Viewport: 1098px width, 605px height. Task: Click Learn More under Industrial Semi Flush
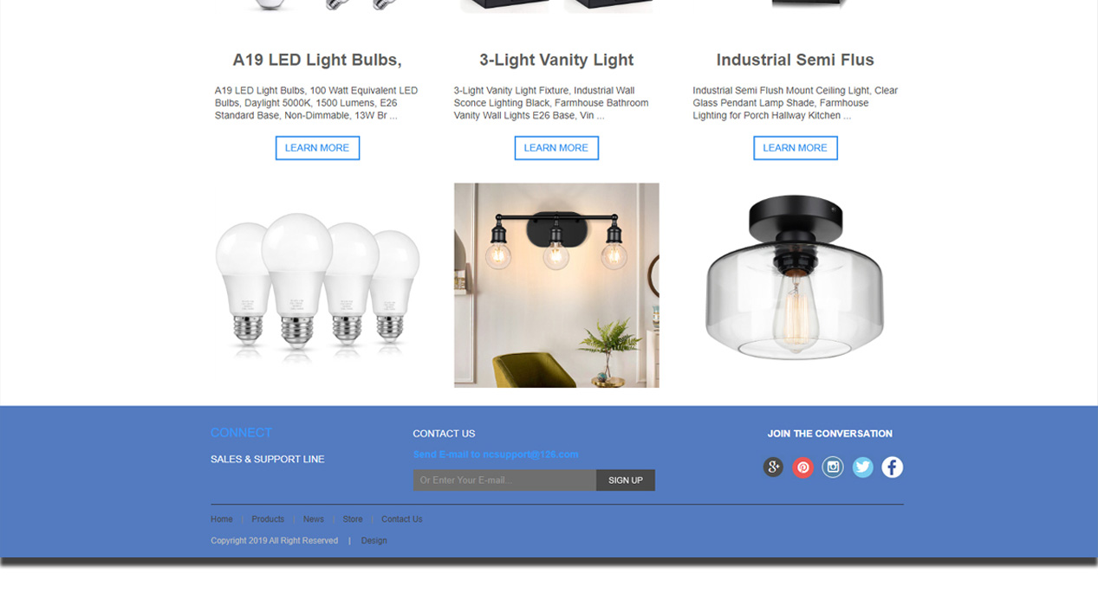[796, 148]
